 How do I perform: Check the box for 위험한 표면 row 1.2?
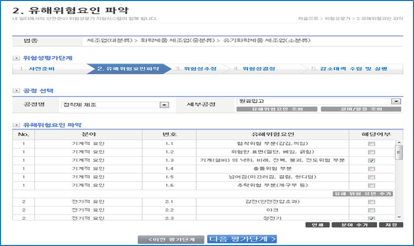[372, 152]
